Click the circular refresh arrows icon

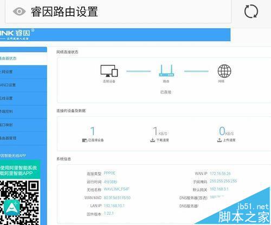click(251, 11)
